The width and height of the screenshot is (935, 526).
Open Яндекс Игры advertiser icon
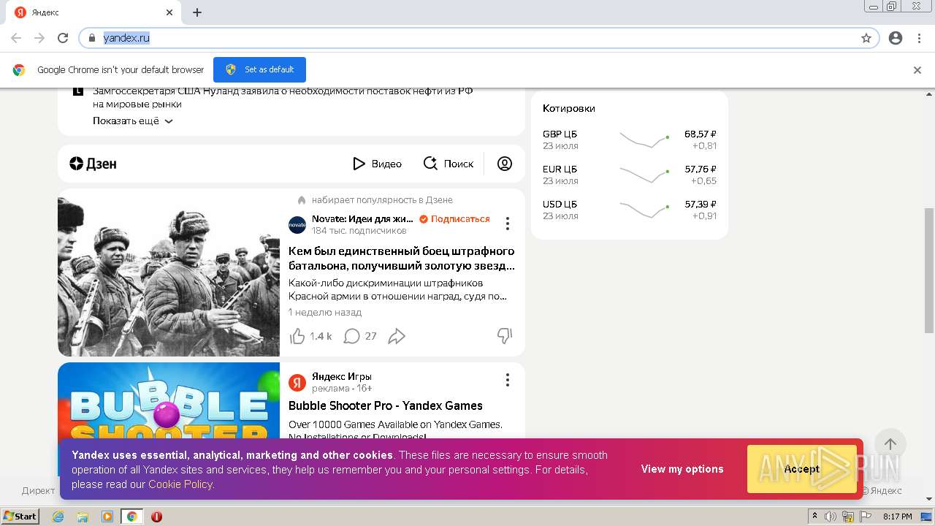(297, 382)
